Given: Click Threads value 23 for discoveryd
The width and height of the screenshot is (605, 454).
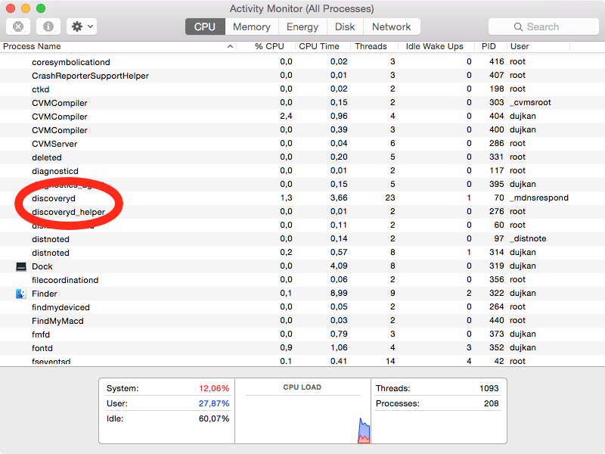Looking at the screenshot, I should [x=390, y=197].
